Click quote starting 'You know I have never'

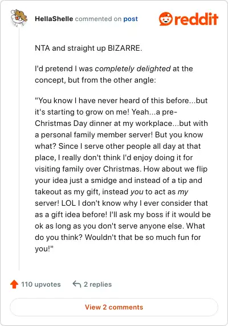click(x=123, y=174)
